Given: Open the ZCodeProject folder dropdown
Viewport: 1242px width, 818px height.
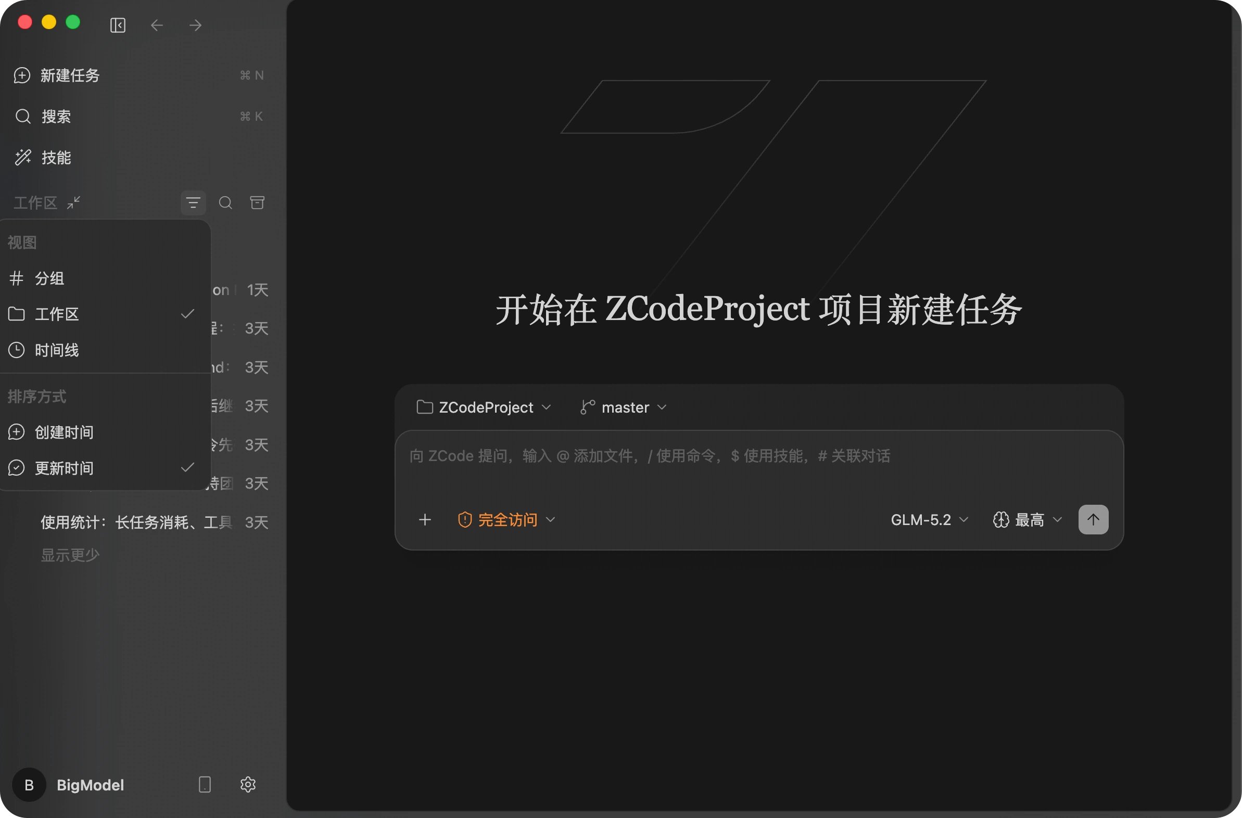Looking at the screenshot, I should point(484,407).
